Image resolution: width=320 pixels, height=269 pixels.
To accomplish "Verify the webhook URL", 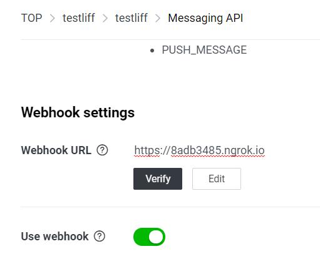I will coord(158,179).
